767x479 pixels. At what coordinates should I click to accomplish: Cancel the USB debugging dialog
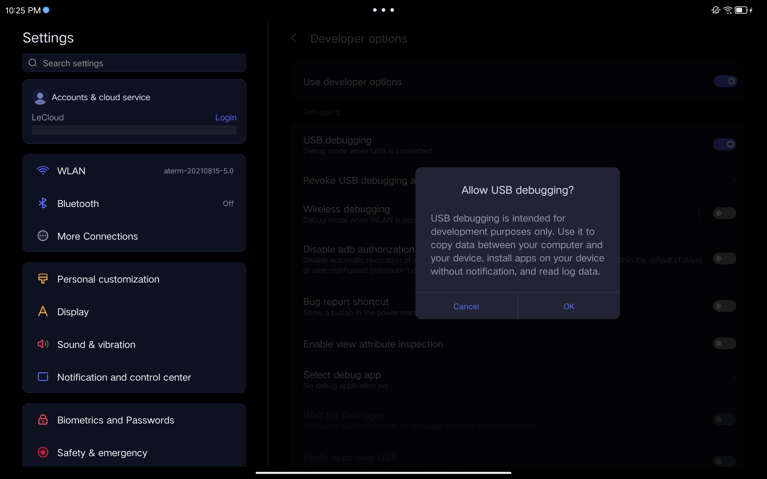pos(466,306)
